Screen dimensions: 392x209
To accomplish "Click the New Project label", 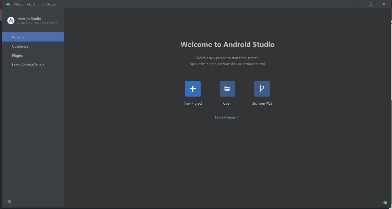I will (193, 103).
